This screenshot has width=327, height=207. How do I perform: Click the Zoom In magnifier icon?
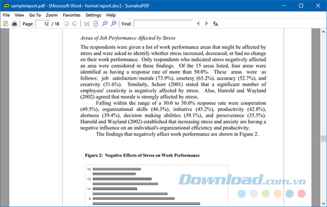(x=114, y=23)
